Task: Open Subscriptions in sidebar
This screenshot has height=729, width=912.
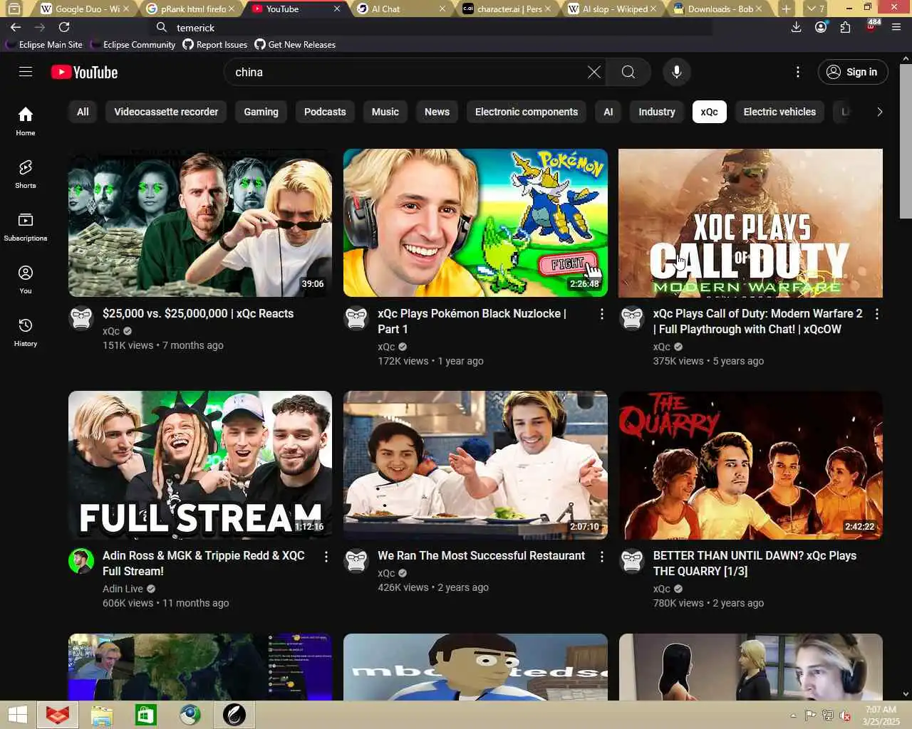Action: coord(26,226)
